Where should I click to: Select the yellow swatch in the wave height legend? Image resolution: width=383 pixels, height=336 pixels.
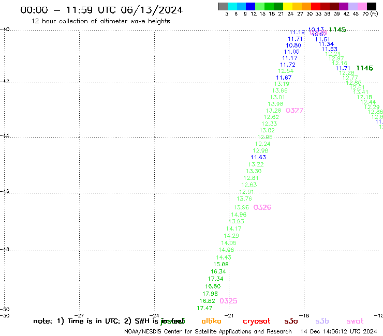[288, 6]
